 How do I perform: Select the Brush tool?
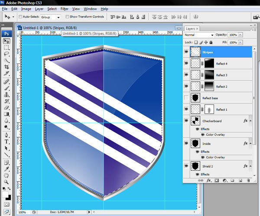(6, 88)
